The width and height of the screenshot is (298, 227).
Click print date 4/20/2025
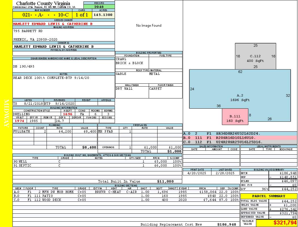click(197, 173)
